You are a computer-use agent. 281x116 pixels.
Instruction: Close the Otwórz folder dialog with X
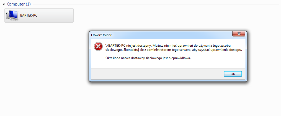pyautogui.click(x=239, y=34)
